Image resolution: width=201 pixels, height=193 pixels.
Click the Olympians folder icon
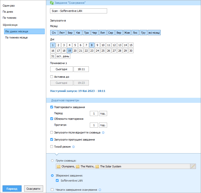59,166
